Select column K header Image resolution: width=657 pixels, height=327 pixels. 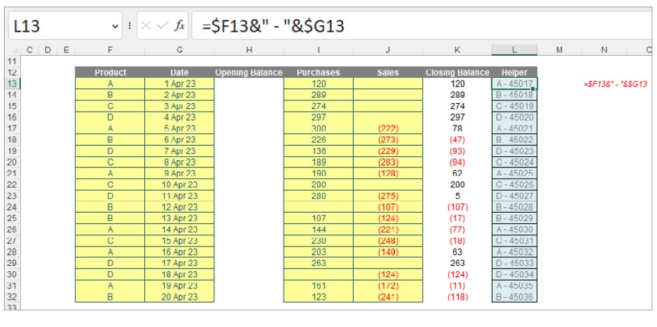(x=457, y=50)
